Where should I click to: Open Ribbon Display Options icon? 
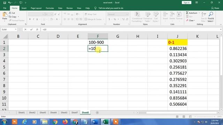click(197, 2)
